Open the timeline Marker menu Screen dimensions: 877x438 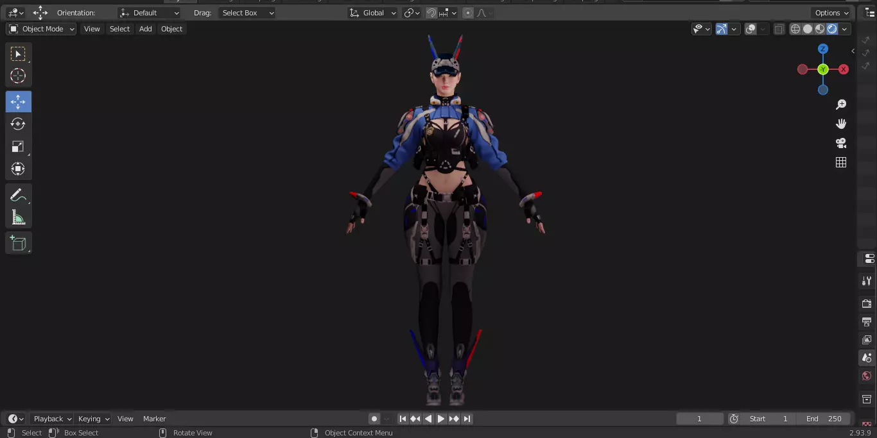pos(154,419)
